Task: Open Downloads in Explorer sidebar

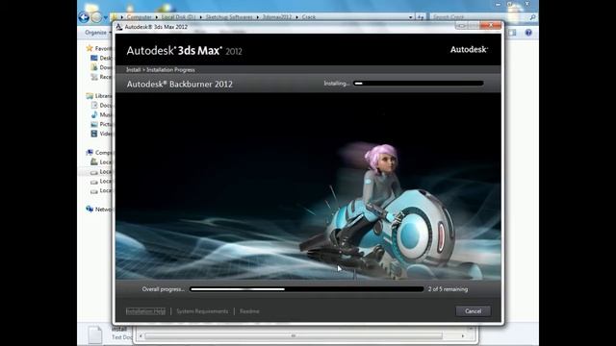Action: (x=101, y=67)
